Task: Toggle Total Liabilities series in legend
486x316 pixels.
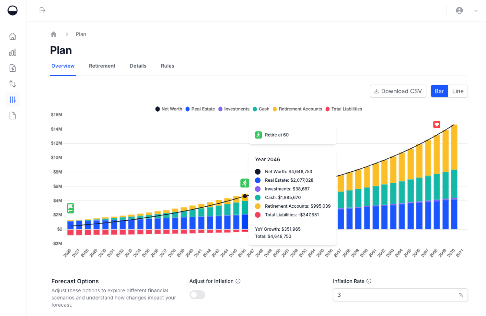Action: [344, 109]
